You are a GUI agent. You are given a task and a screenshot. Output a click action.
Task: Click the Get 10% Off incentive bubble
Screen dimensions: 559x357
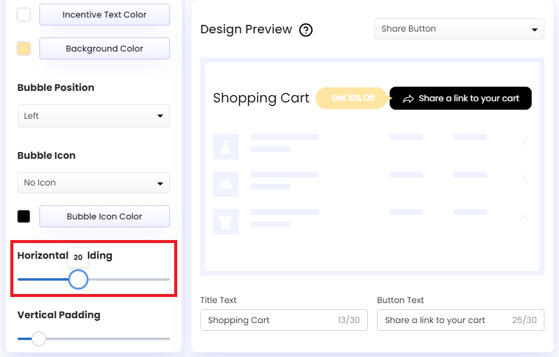coord(352,98)
